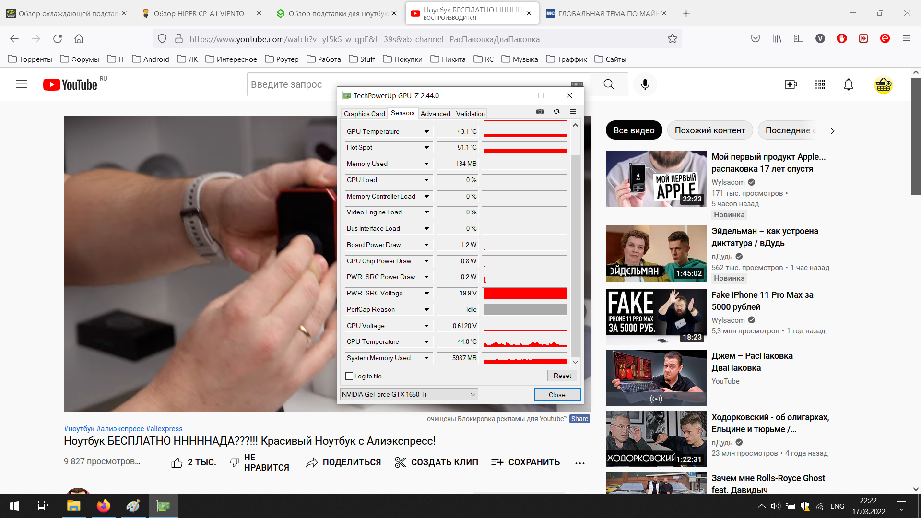This screenshot has width=921, height=518.
Task: Click the YouTube search magnifier button
Action: point(609,84)
